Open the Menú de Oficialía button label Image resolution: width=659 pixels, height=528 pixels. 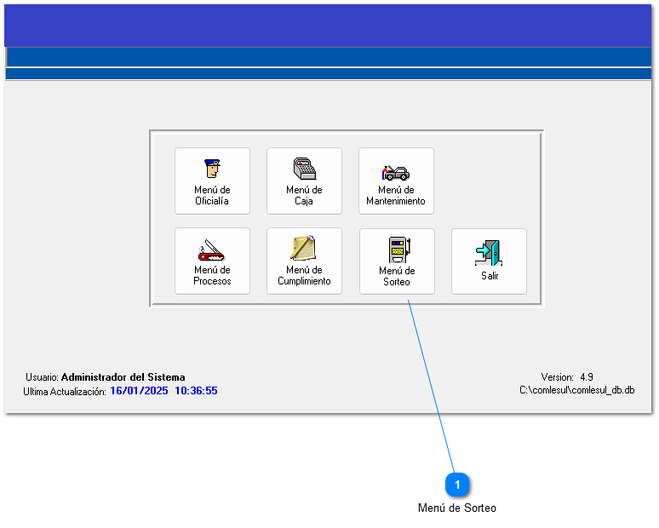[212, 196]
